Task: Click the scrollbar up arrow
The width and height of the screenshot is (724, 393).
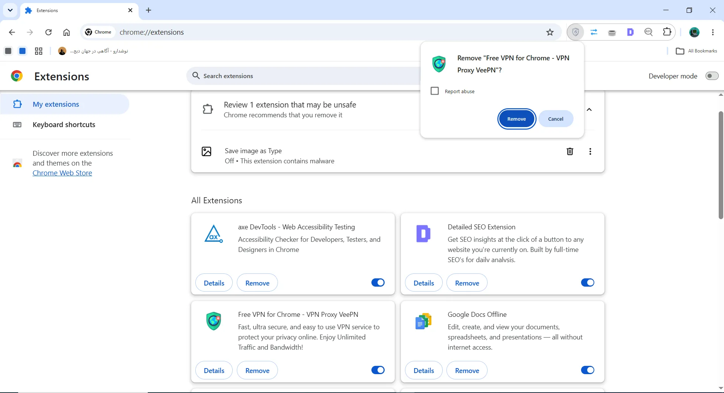Action: tap(721, 95)
